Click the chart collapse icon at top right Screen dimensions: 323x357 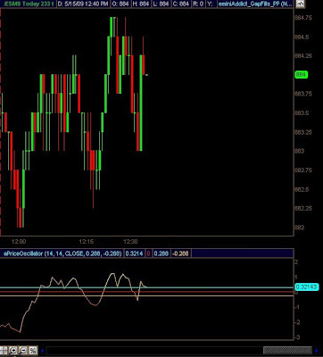[301, 4]
